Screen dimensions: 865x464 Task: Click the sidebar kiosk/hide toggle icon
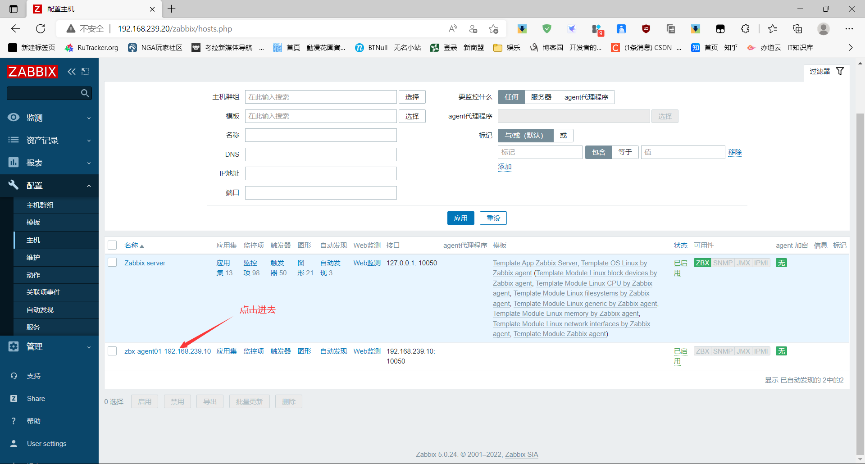click(85, 72)
